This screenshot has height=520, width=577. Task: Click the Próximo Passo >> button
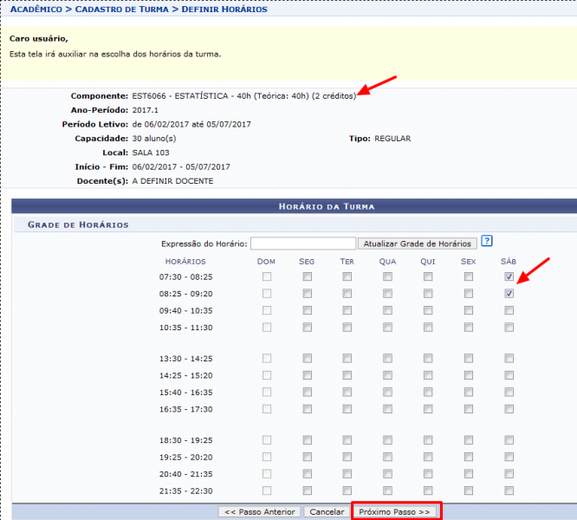[395, 511]
